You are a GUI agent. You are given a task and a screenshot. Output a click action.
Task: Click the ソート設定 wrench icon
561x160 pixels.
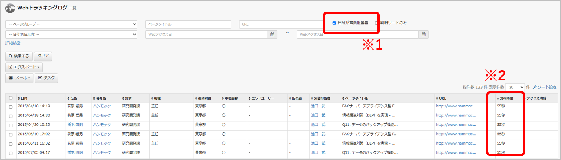point(535,87)
